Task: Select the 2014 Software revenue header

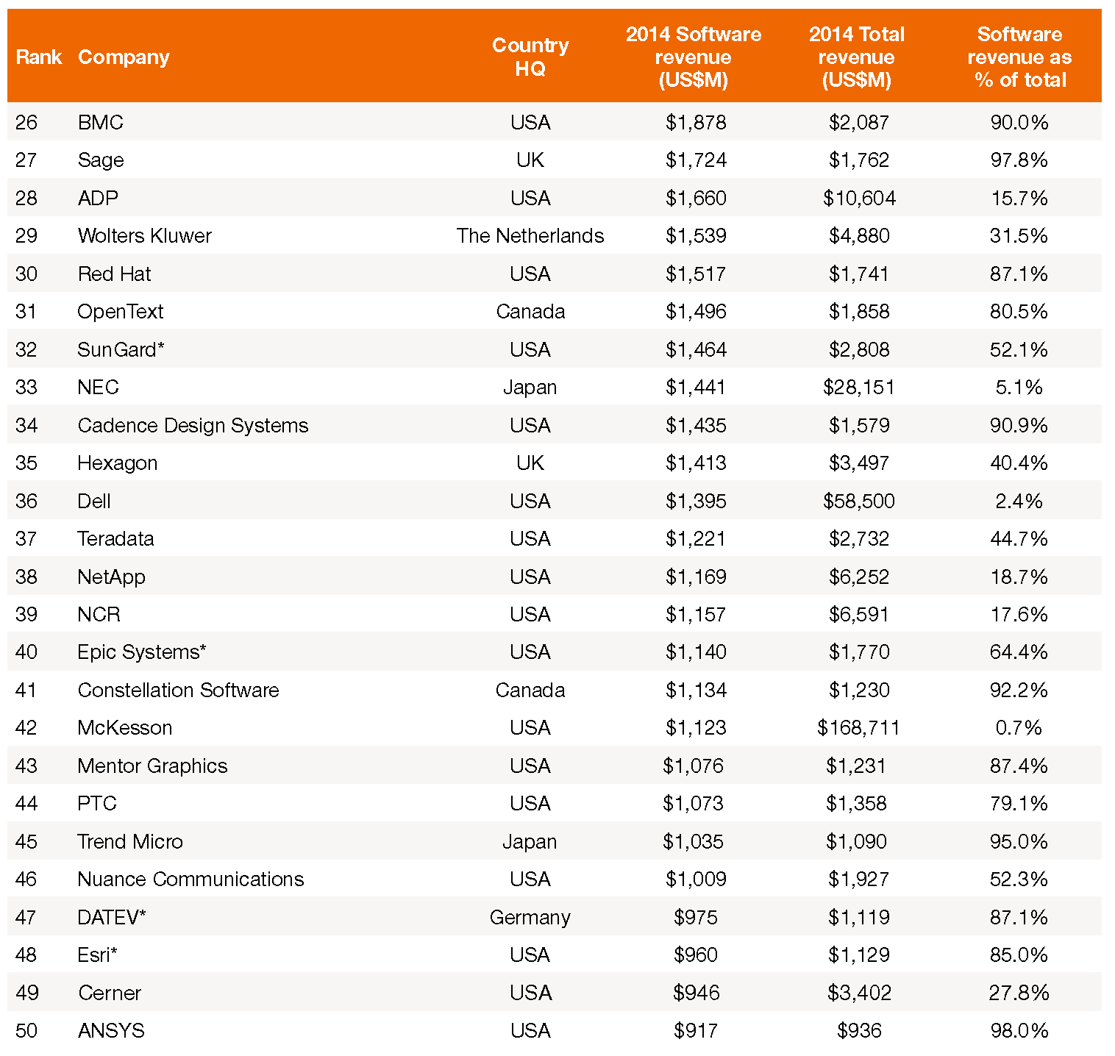Action: tap(694, 57)
